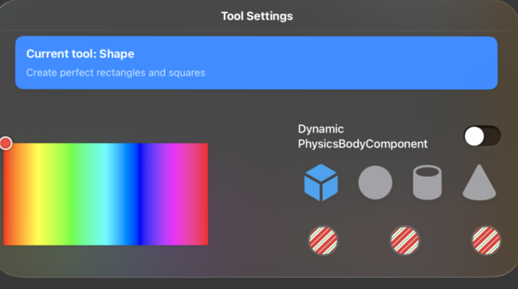
Task: Select the cone shape icon
Action: click(x=479, y=183)
